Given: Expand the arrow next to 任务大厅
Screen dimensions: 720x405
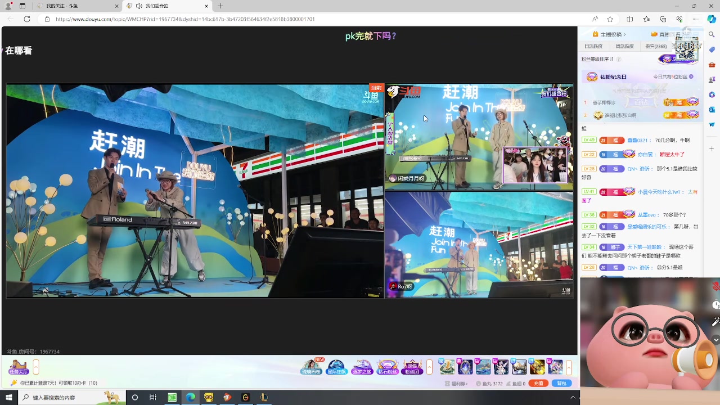Looking at the screenshot, I should coord(36,367).
